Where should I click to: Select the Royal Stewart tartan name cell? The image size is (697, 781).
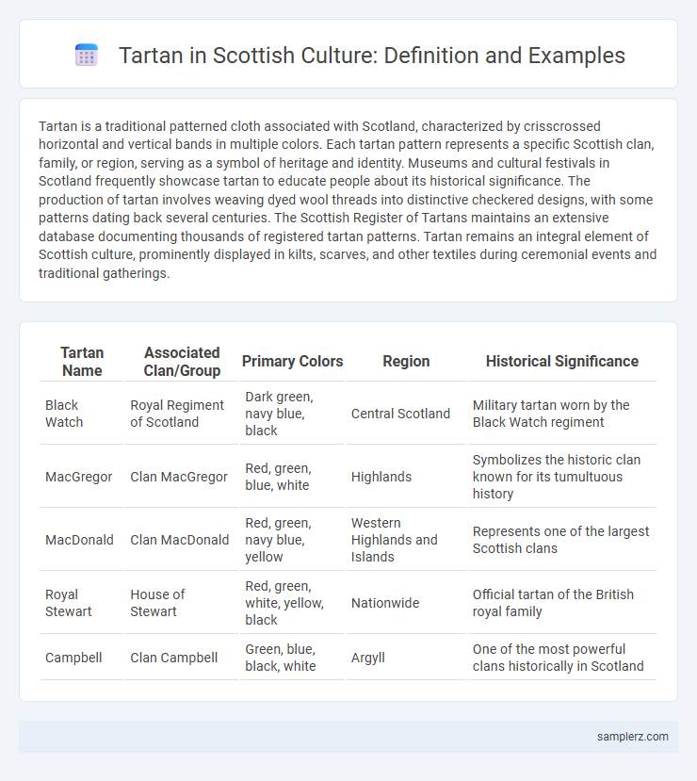82,603
